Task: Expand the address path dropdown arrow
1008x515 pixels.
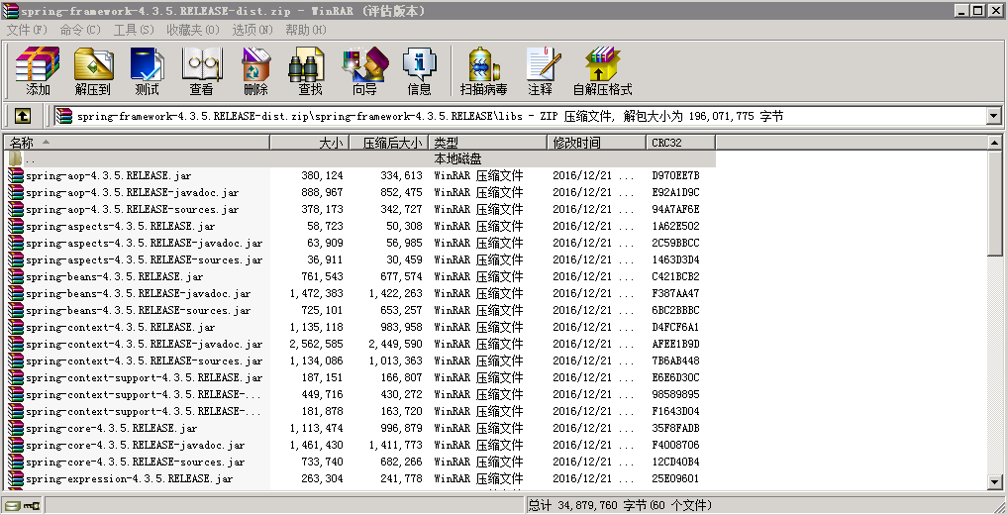Action: click(994, 117)
